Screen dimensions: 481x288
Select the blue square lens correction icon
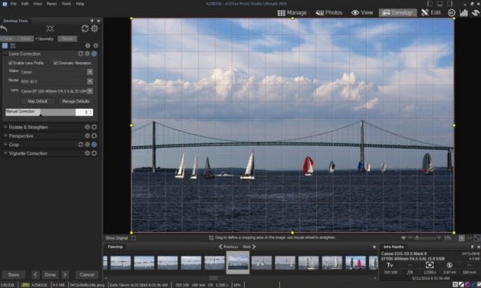tap(5, 46)
